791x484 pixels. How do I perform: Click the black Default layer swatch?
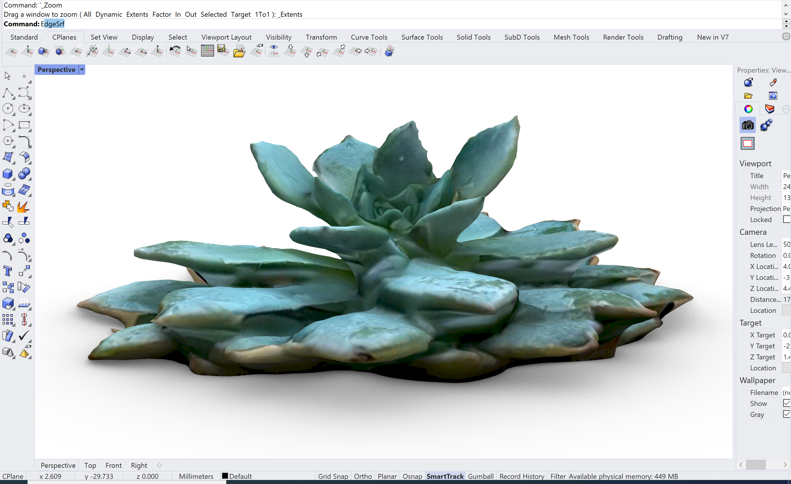pyautogui.click(x=225, y=476)
